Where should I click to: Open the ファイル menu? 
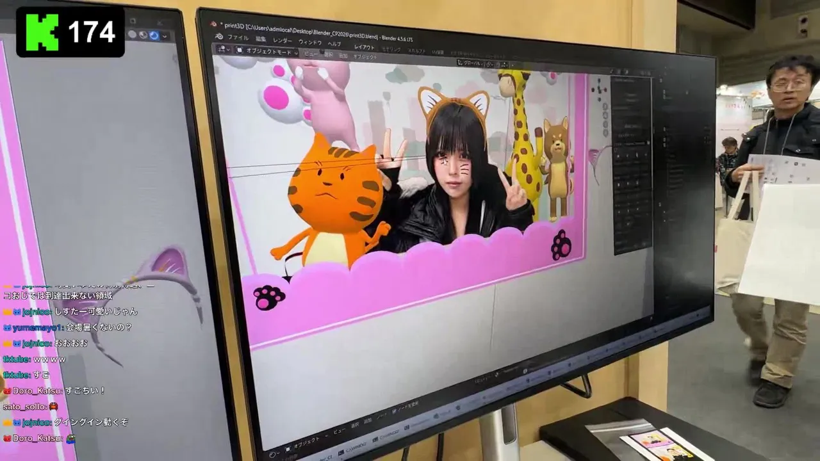(x=238, y=37)
